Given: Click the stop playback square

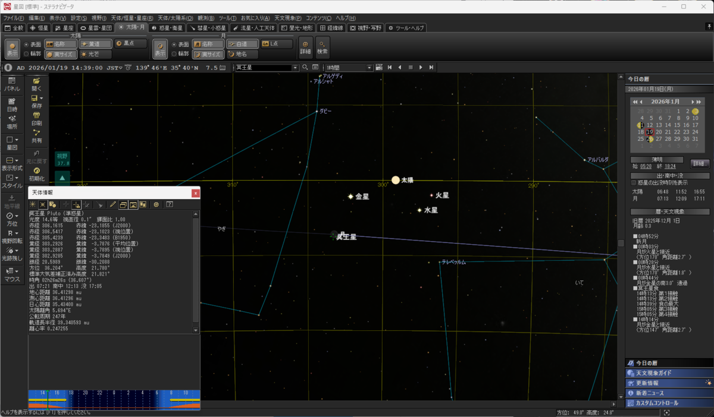Looking at the screenshot, I should tap(411, 68).
